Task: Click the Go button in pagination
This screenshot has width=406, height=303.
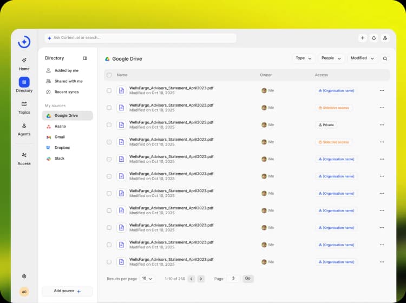Action: coord(248,279)
